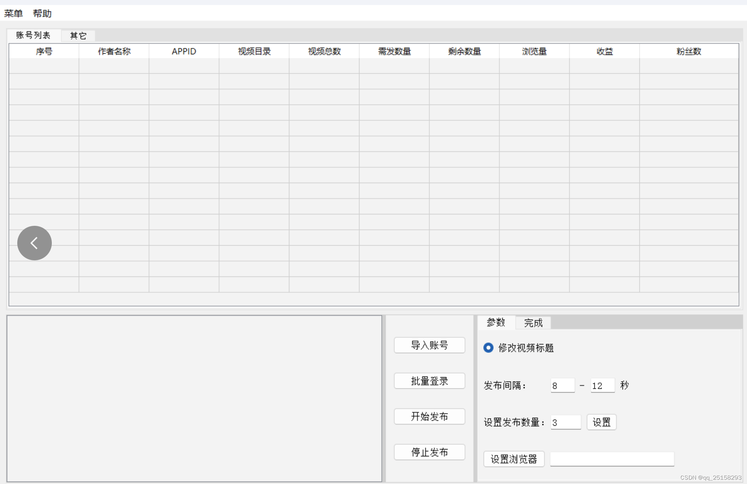Click the 作者名称 column header
This screenshot has height=484, width=747.
[114, 51]
